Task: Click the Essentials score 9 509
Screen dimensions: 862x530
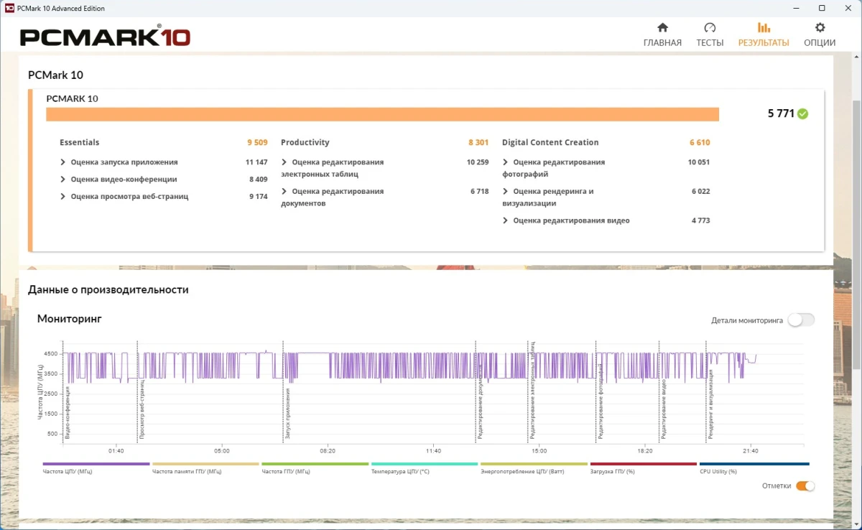Action: (x=257, y=143)
